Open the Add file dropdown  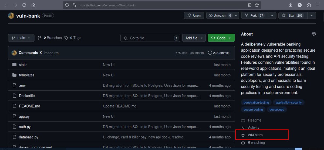(x=194, y=38)
